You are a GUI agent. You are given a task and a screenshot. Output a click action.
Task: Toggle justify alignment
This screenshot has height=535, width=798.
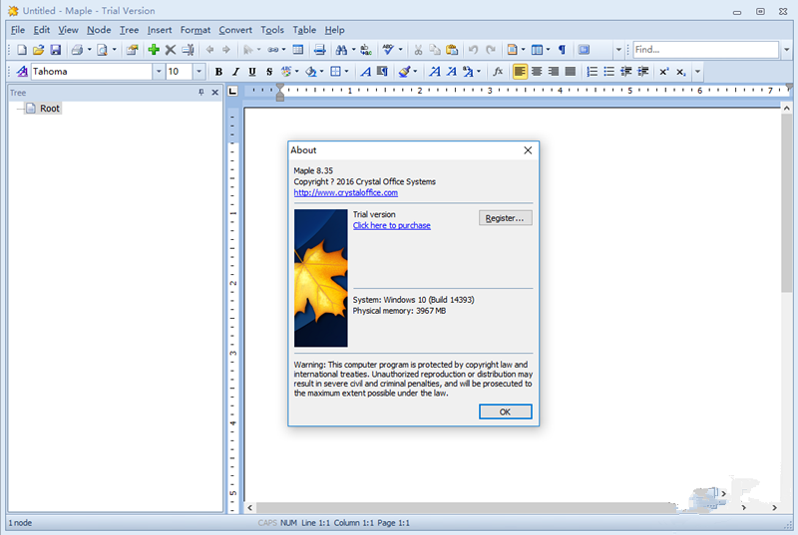(571, 72)
